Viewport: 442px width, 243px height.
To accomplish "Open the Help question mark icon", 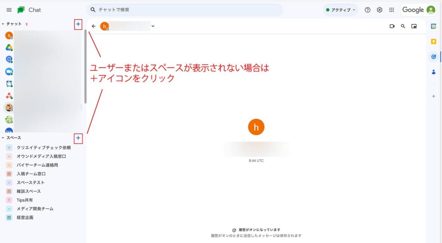I will point(367,10).
